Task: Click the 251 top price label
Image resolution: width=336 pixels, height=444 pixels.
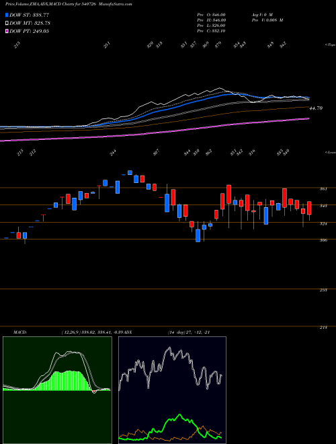Action: (x=107, y=45)
